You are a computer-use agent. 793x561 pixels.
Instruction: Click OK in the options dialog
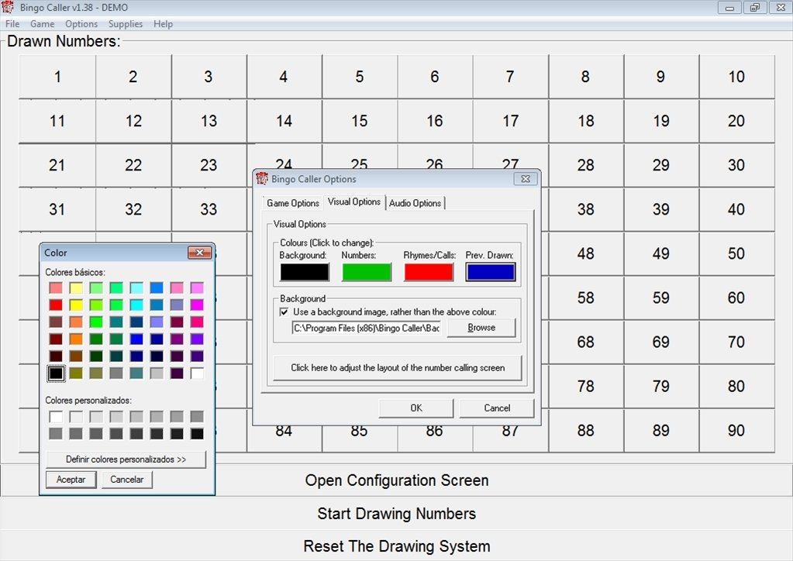coord(416,408)
